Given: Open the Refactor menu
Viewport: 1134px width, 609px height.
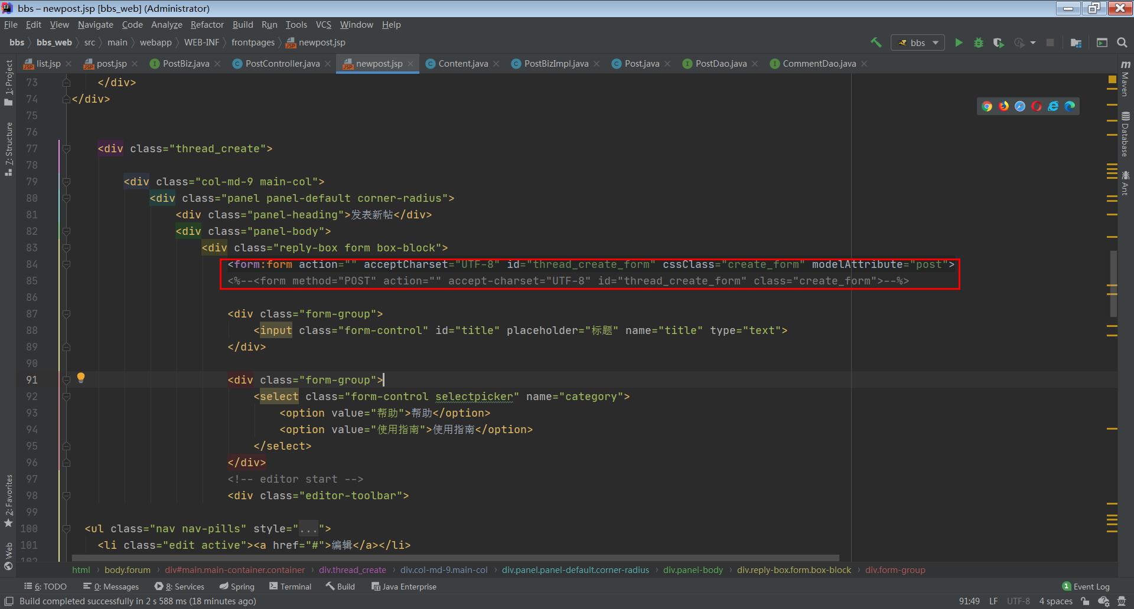Looking at the screenshot, I should click(207, 25).
